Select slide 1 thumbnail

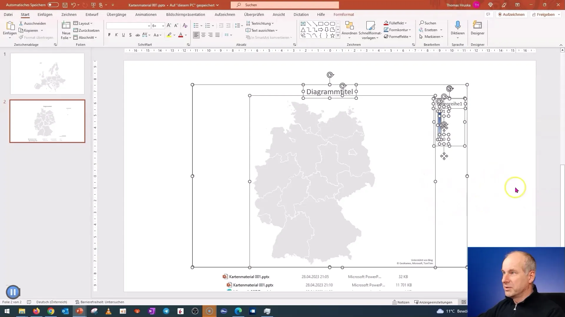(x=47, y=74)
